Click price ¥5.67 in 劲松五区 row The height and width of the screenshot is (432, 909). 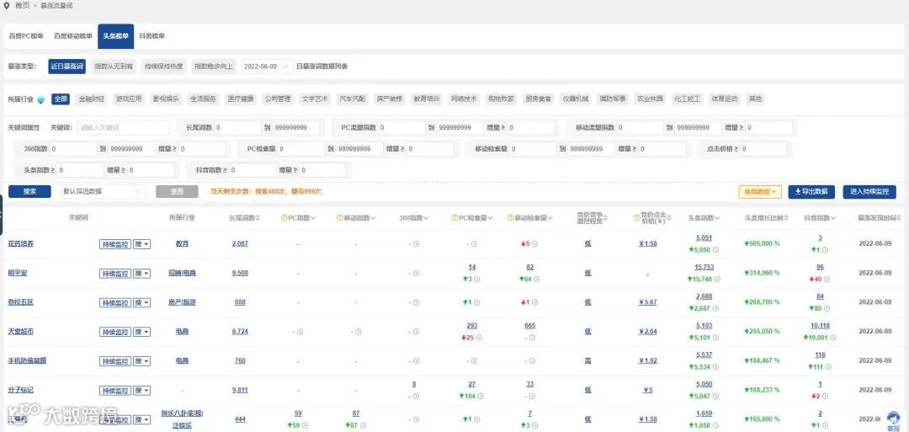click(648, 302)
